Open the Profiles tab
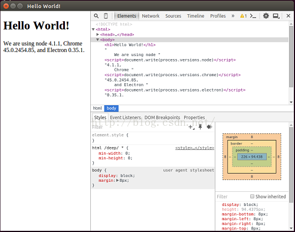 (x=218, y=16)
